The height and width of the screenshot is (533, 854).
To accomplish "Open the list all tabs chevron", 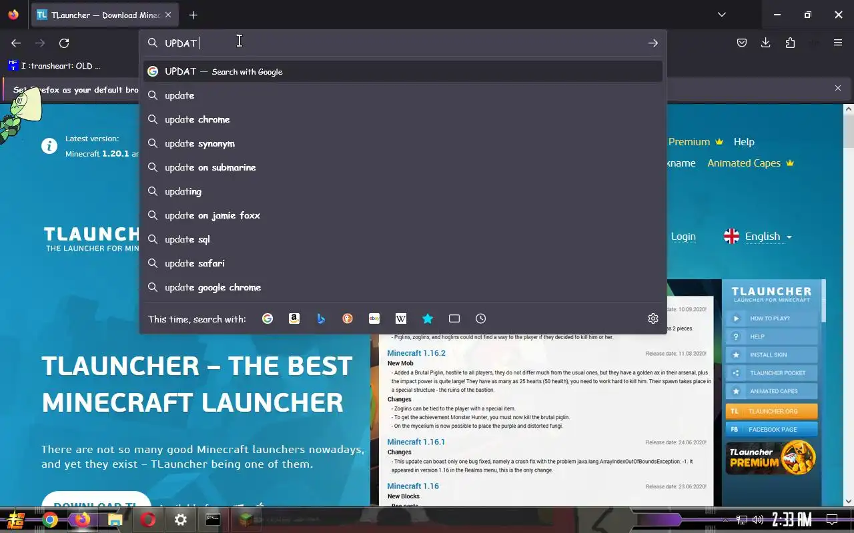I will [722, 15].
